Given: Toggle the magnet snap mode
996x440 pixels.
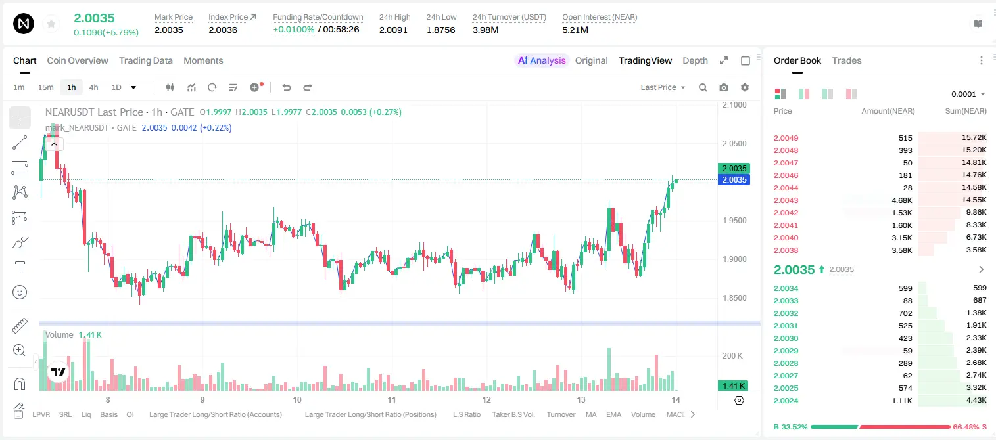Looking at the screenshot, I should (20, 384).
